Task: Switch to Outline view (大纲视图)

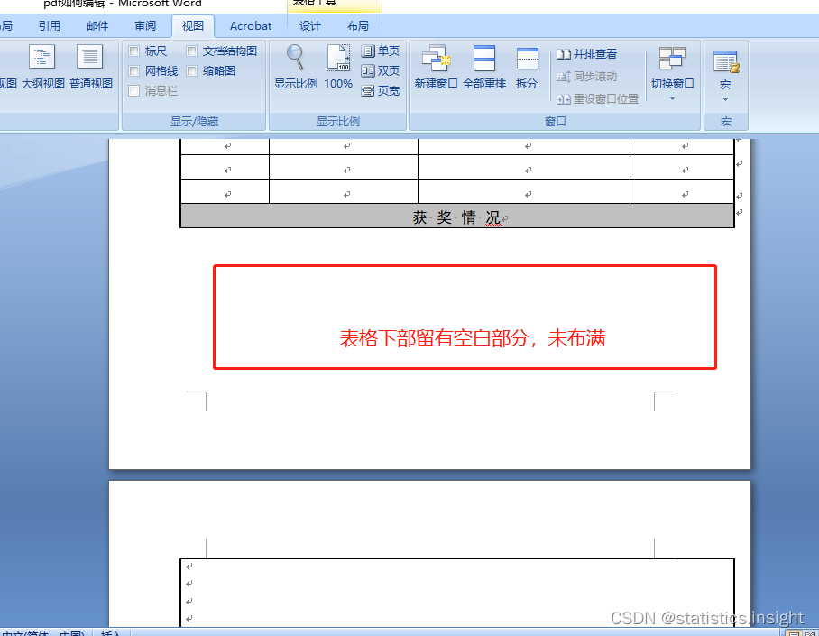Action: pos(42,67)
